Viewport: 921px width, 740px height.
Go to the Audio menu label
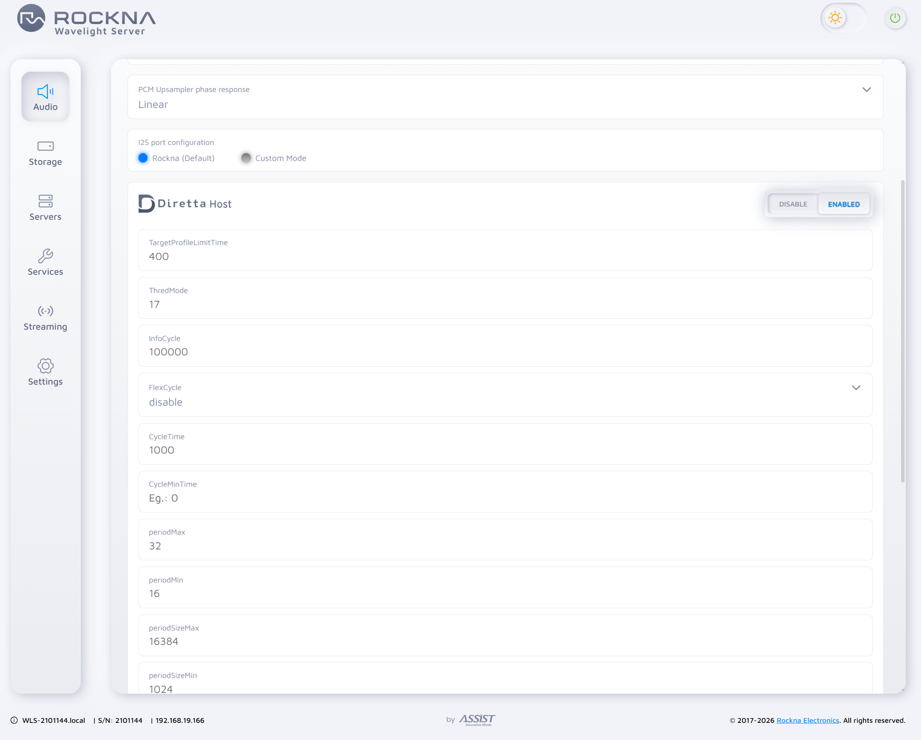[45, 107]
